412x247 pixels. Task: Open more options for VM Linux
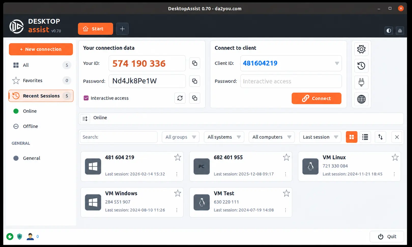click(x=394, y=174)
